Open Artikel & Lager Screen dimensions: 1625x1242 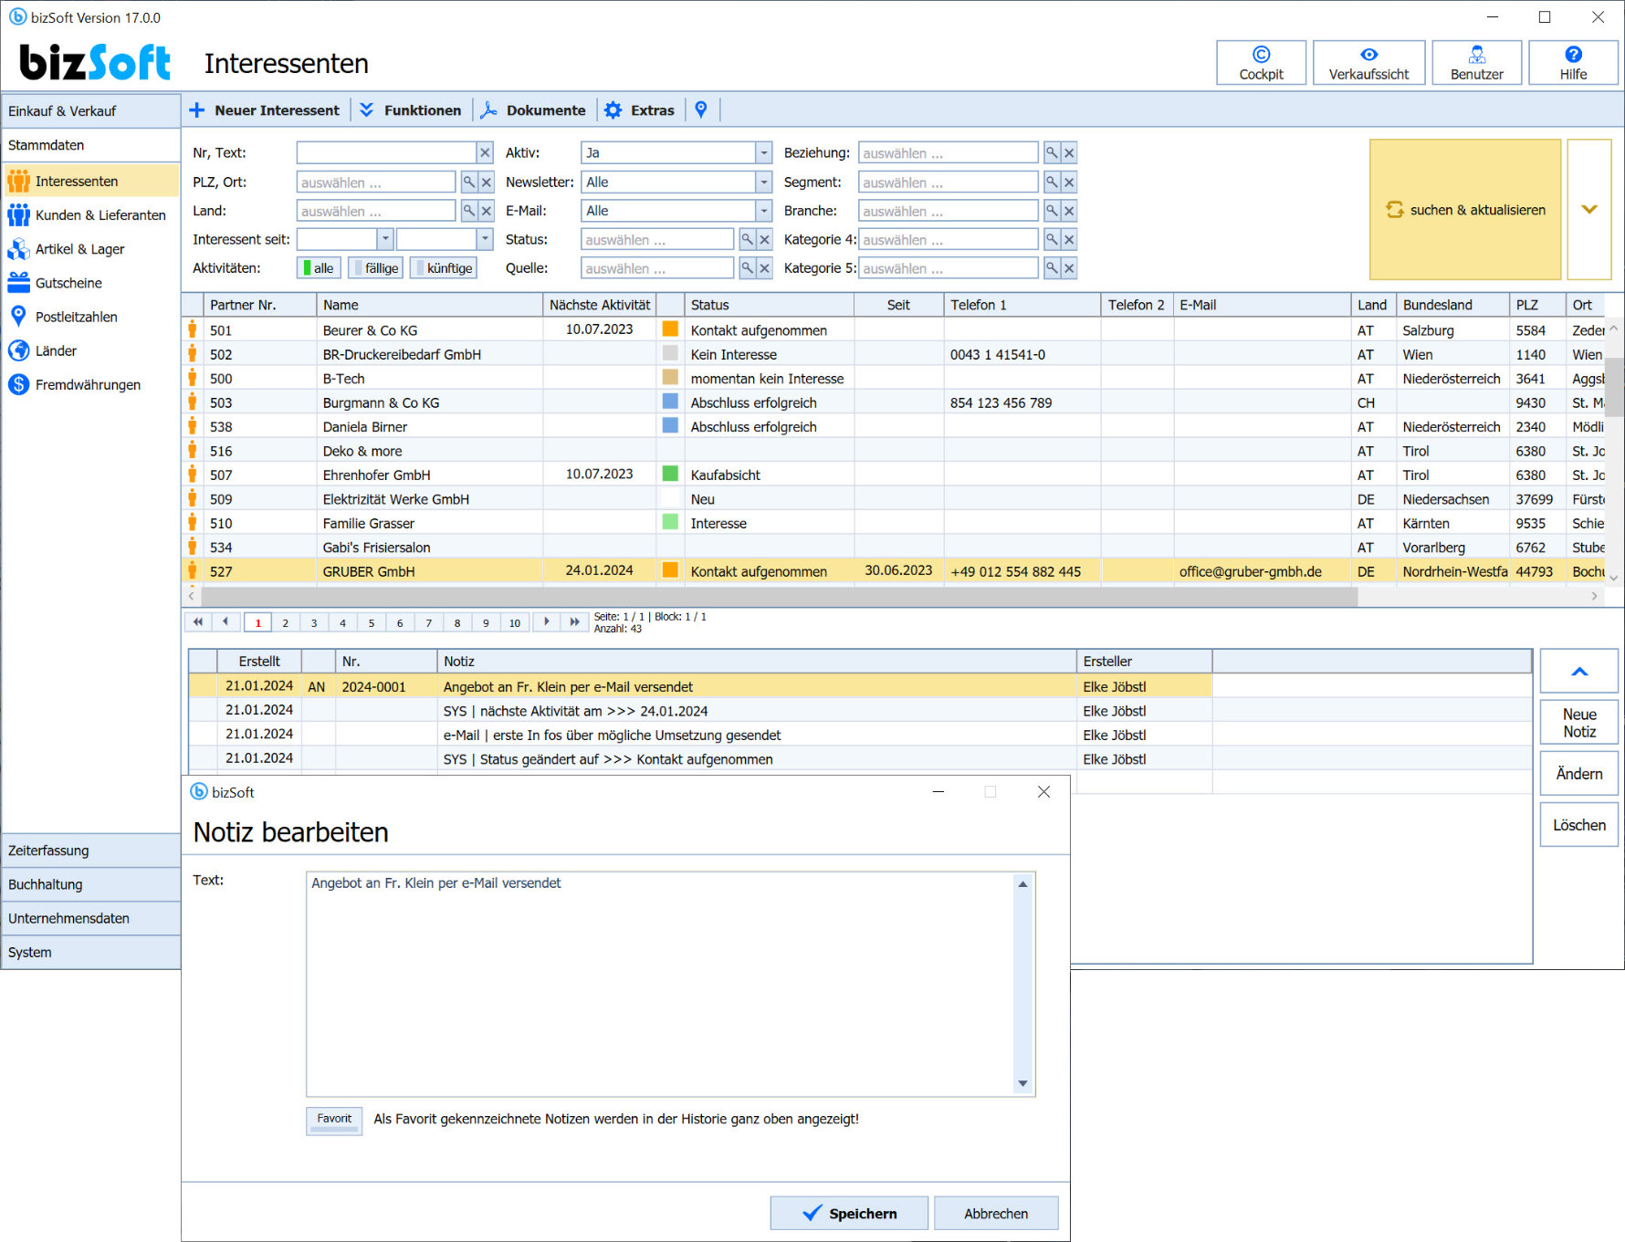[90, 248]
